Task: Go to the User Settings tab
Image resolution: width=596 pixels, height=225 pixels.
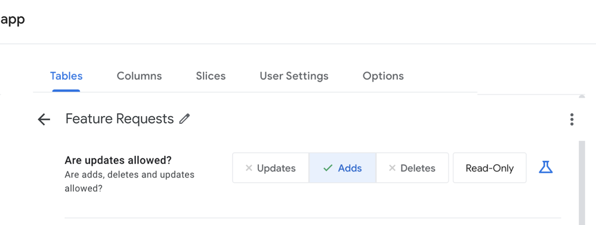Action: click(294, 76)
